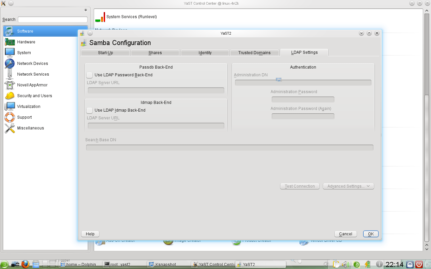This screenshot has width=431, height=269.
Task: Switch to the Identity tab
Action: coord(205,53)
